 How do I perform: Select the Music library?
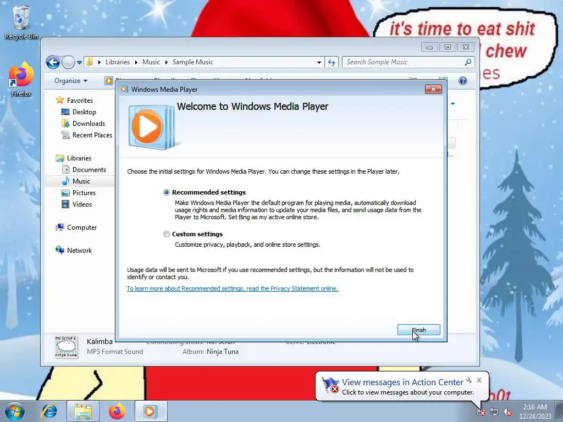tap(81, 181)
